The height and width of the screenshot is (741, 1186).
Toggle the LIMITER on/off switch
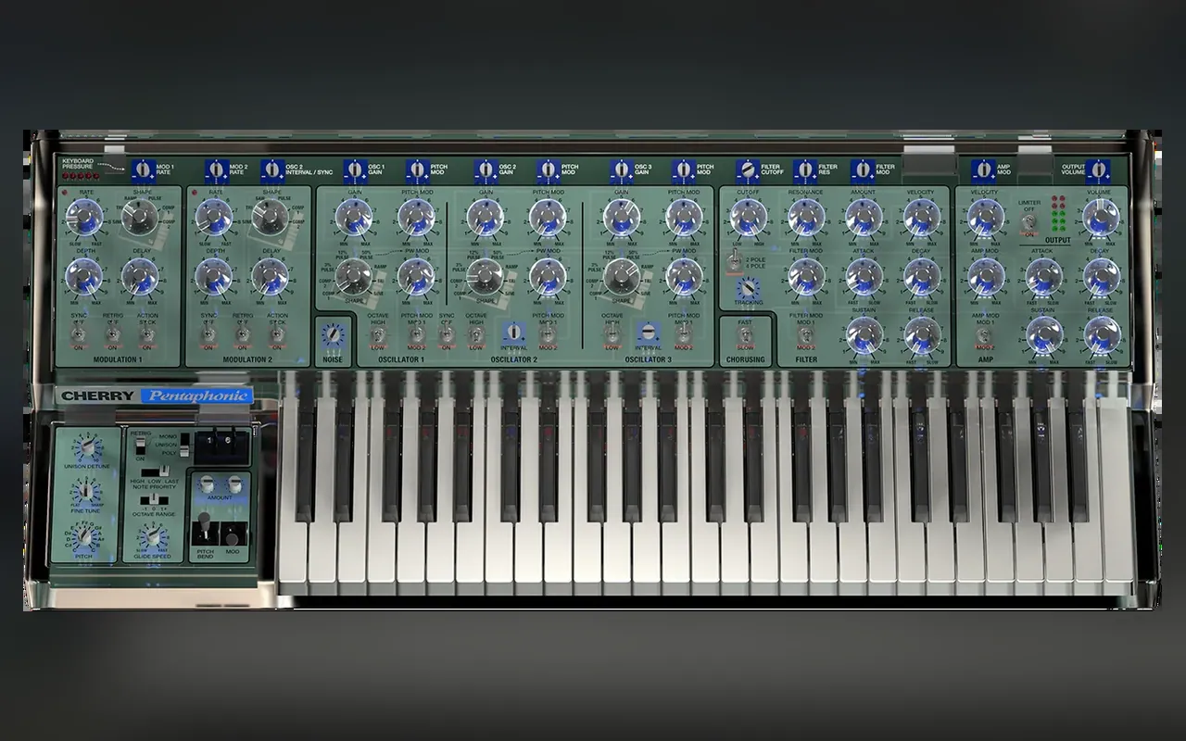point(1028,222)
